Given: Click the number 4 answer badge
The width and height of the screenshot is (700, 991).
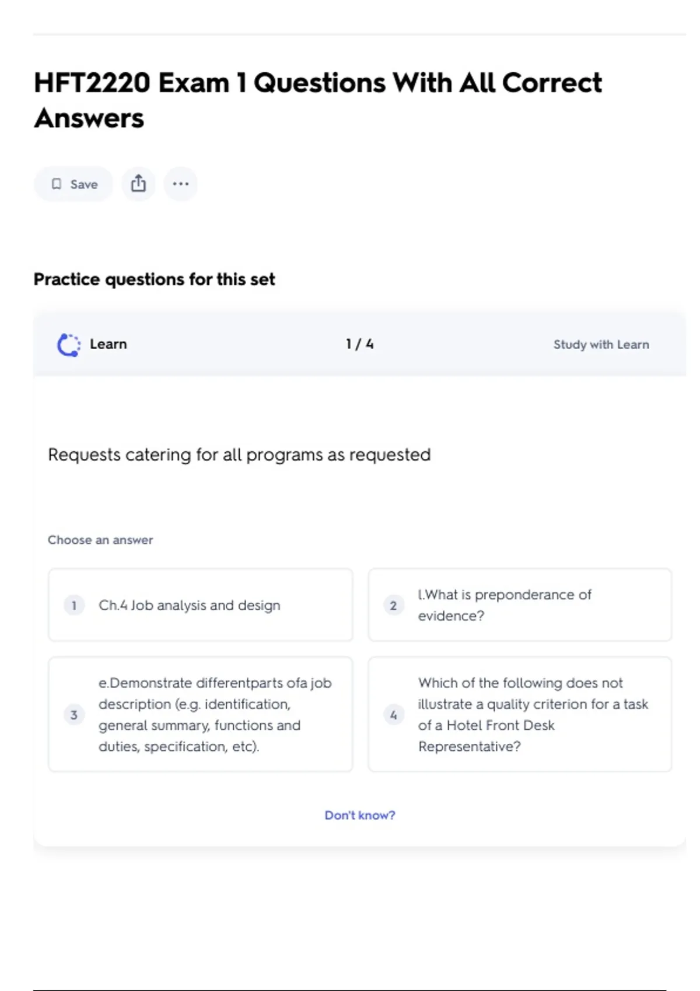Looking at the screenshot, I should coord(393,715).
